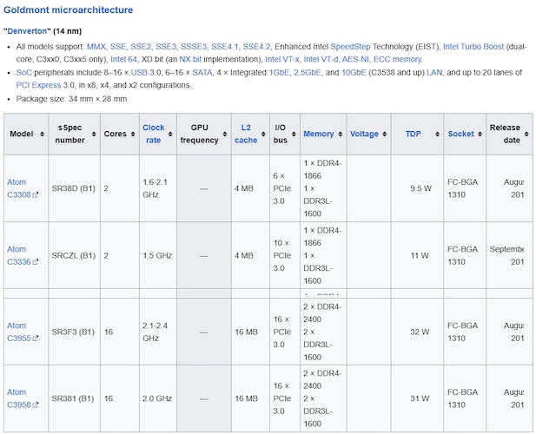Follow the SSSE3 link
The width and height of the screenshot is (536, 434).
coord(194,47)
